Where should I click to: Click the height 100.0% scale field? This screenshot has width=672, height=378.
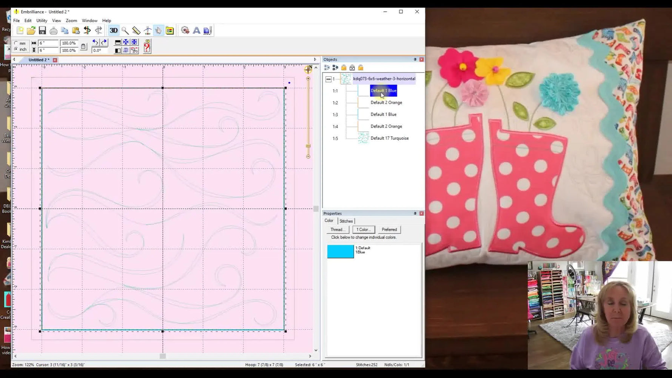click(x=69, y=50)
